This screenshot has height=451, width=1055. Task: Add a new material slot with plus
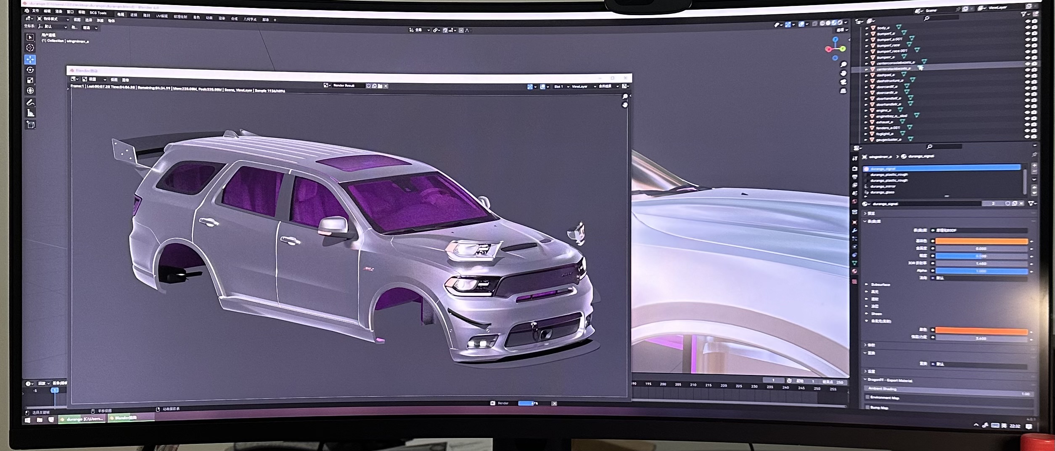[1034, 166]
